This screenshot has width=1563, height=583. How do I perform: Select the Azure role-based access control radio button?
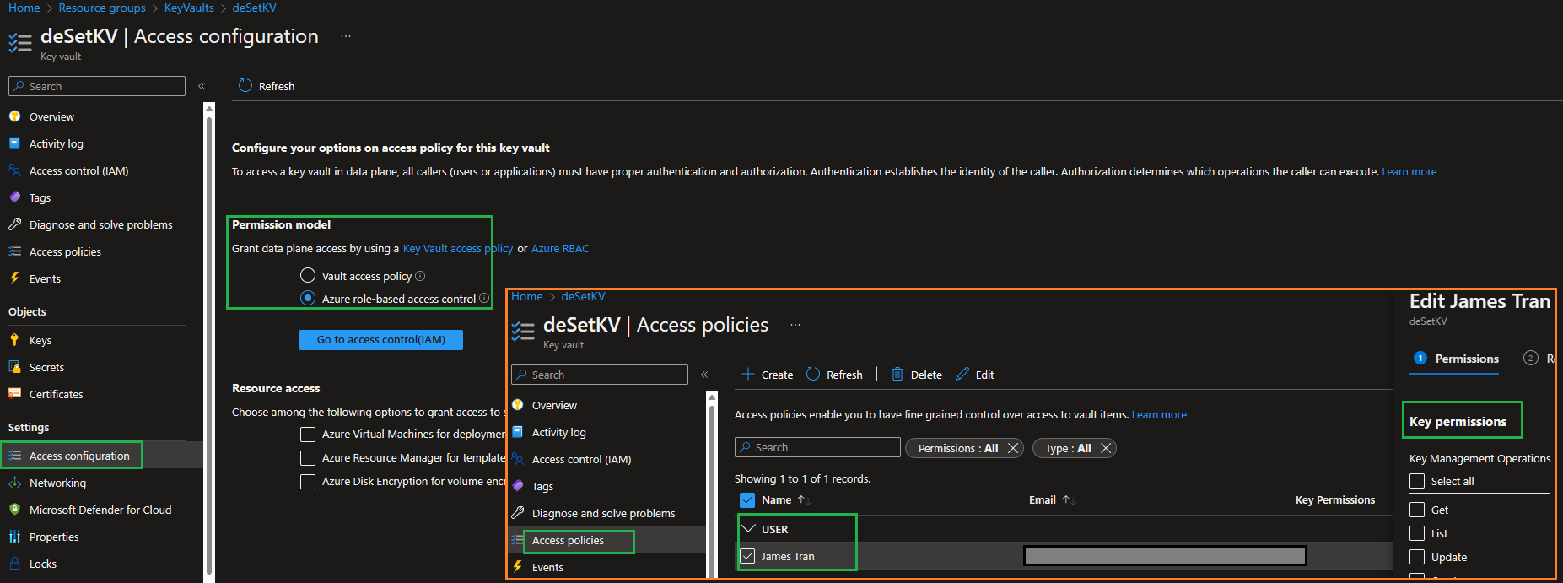308,298
